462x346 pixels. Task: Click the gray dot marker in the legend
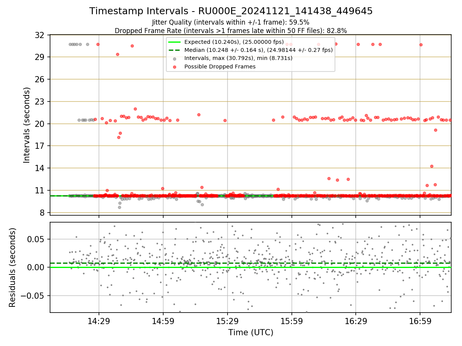click(175, 59)
